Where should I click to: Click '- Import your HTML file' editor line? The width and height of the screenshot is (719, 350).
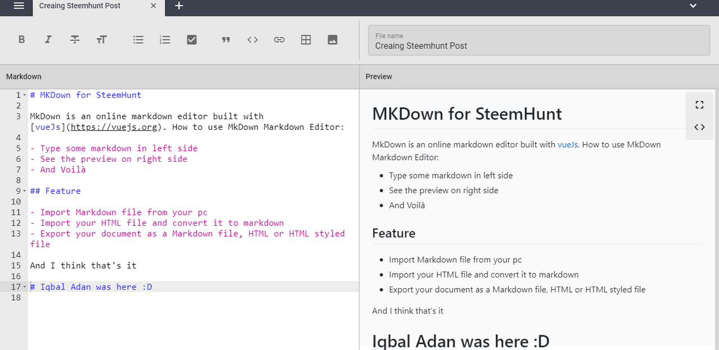[x=157, y=223]
